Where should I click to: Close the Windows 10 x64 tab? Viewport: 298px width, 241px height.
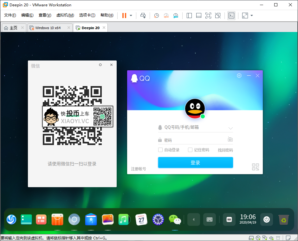click(69, 28)
